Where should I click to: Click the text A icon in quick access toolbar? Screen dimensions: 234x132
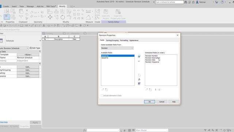click(x=44, y=25)
